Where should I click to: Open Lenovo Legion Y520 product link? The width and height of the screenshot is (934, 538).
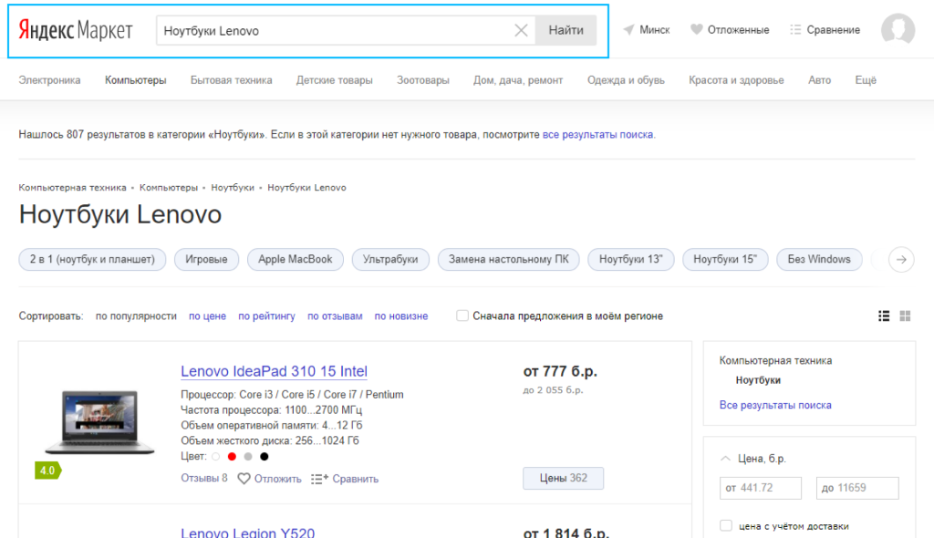pos(248,532)
